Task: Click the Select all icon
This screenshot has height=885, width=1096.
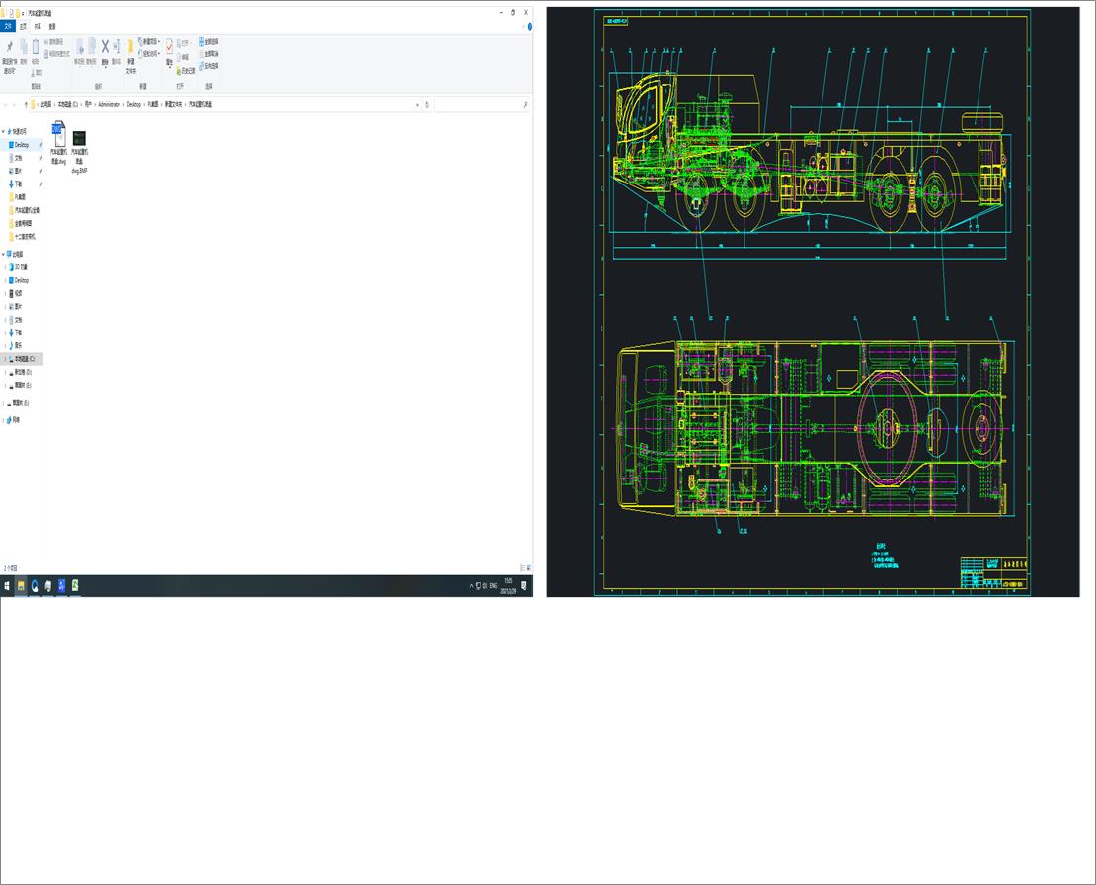Action: click(201, 41)
